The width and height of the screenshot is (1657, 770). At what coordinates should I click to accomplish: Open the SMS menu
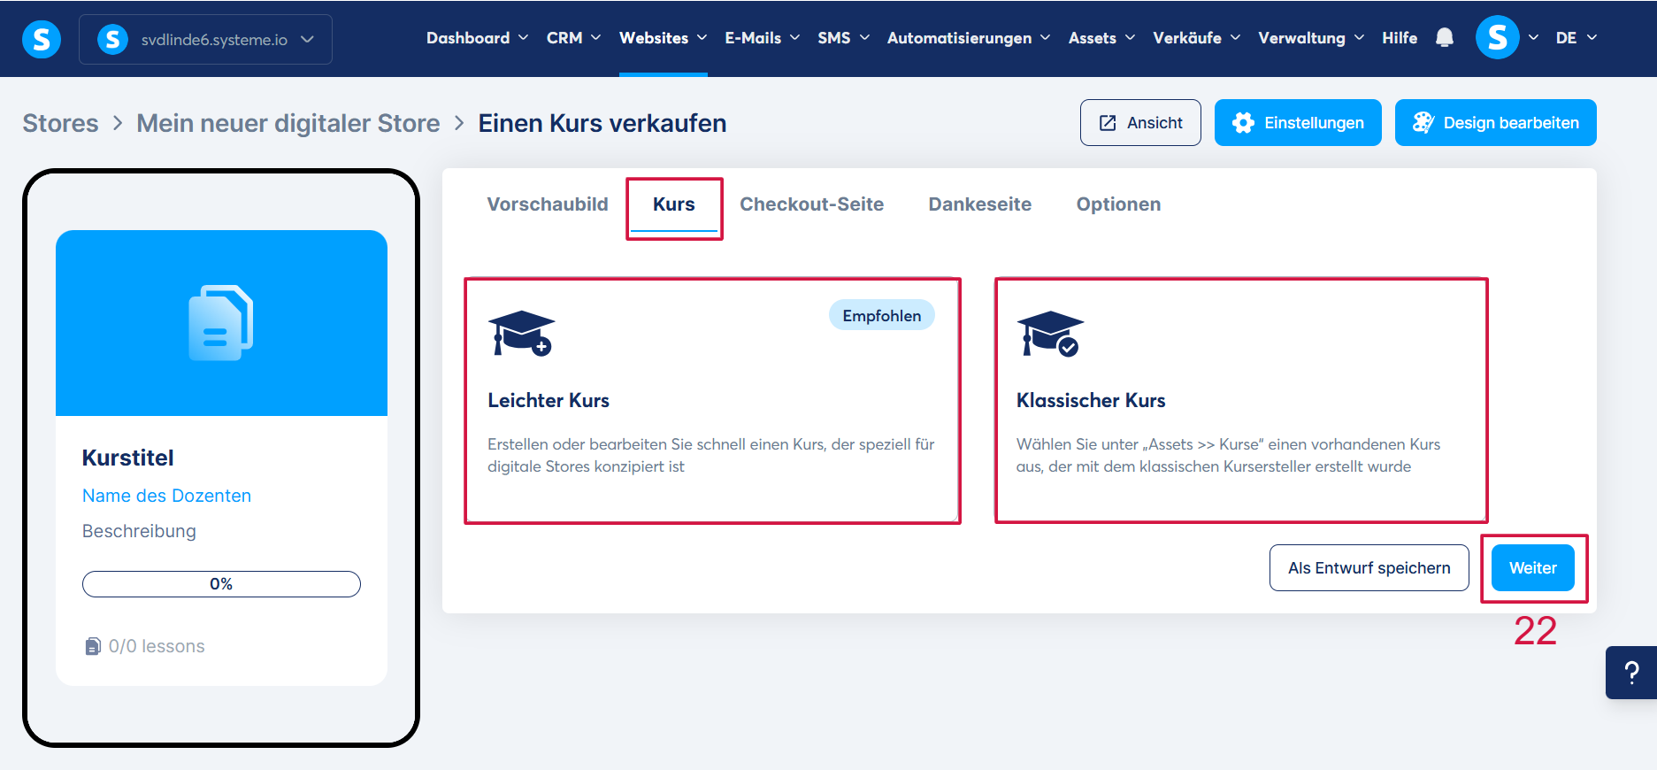843,38
